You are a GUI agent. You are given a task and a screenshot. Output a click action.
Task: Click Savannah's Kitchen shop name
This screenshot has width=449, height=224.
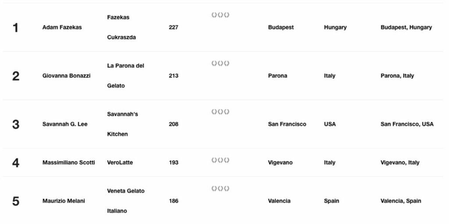click(x=122, y=124)
